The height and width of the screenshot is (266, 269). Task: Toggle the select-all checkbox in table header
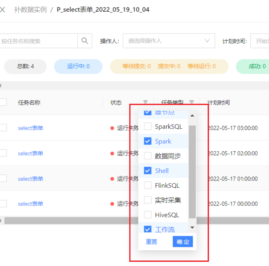coord(3,102)
